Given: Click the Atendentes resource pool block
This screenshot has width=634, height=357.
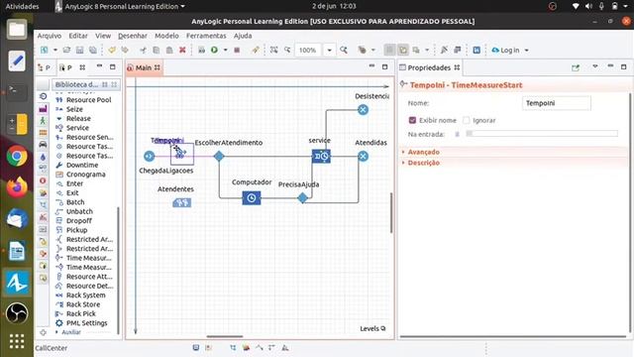Looking at the screenshot, I should pos(181,202).
